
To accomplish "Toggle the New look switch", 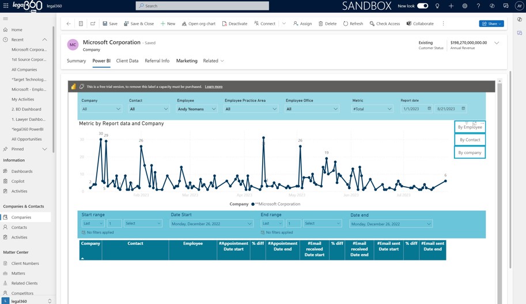I will coord(422,6).
